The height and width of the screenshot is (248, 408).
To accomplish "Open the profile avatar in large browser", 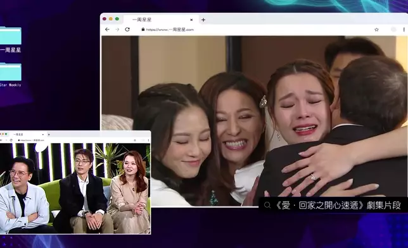I will [x=393, y=30].
